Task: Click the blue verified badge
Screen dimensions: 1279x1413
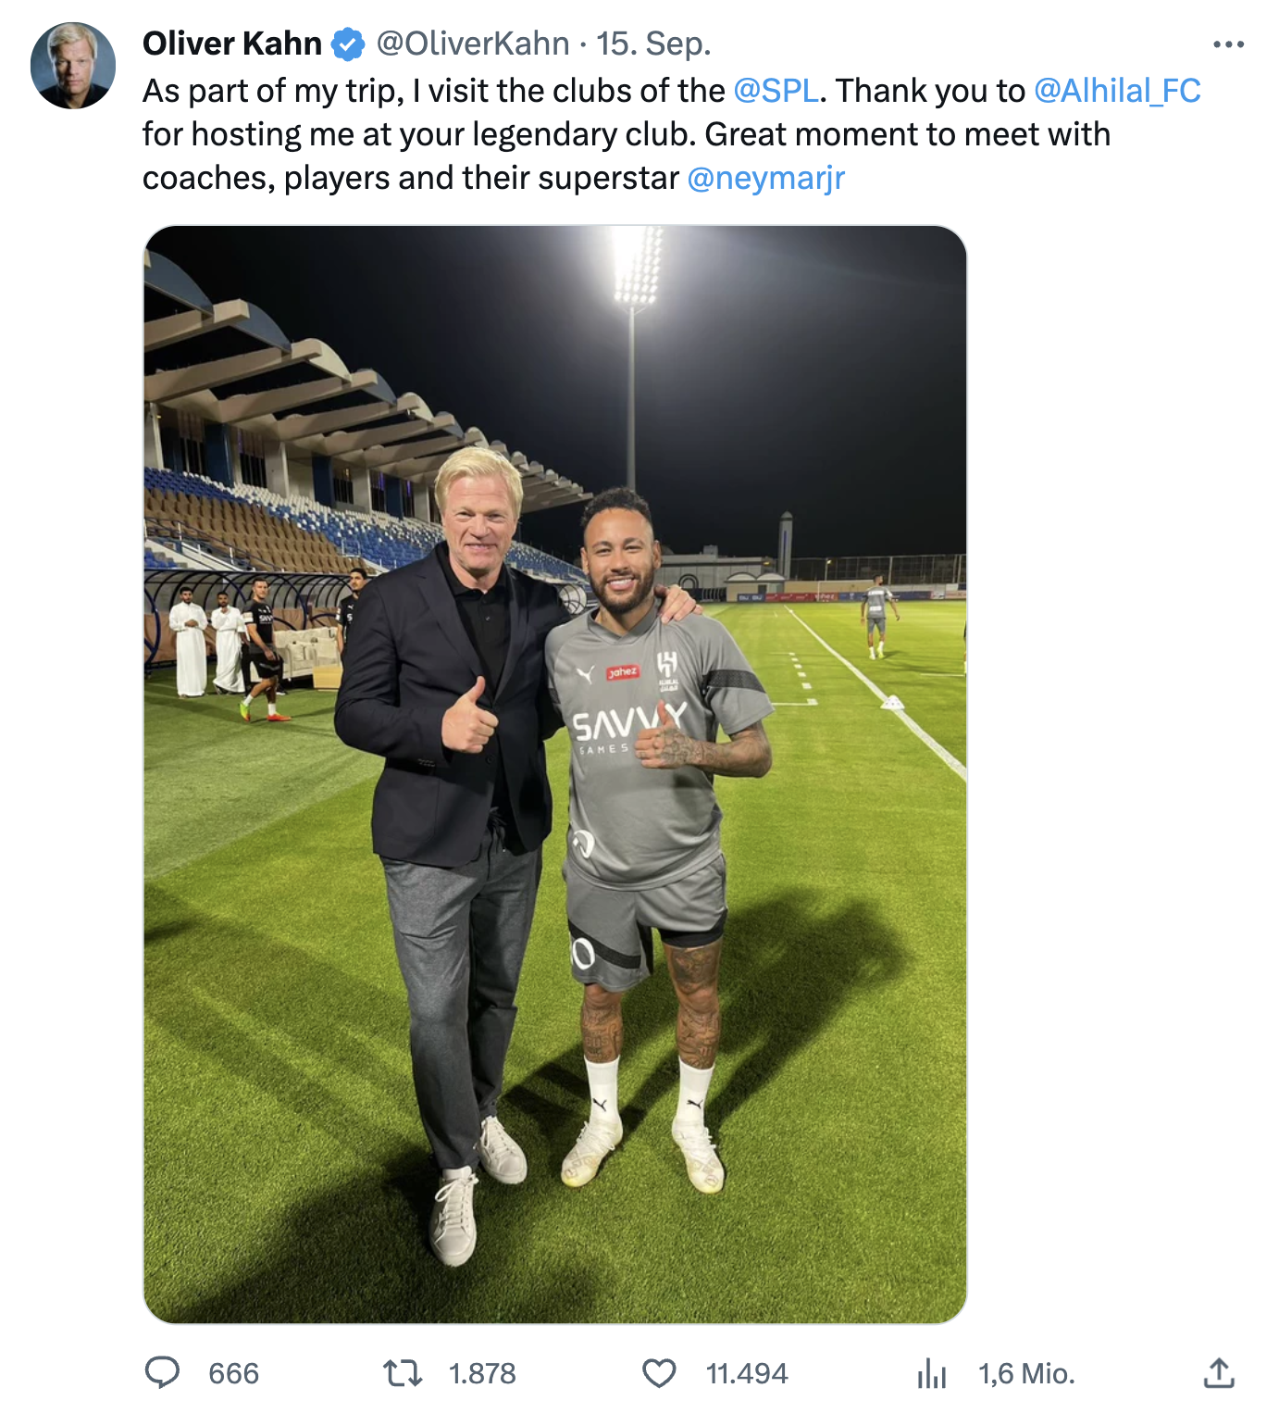Action: coord(348,44)
